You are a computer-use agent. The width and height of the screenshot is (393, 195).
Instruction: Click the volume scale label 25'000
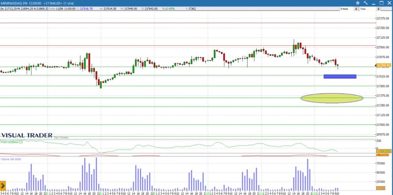click(381, 182)
